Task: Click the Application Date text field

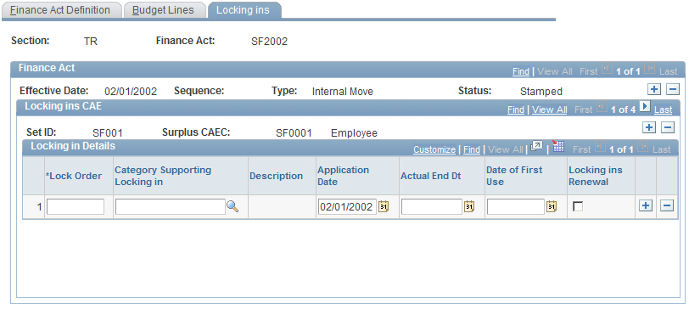Action: [347, 206]
